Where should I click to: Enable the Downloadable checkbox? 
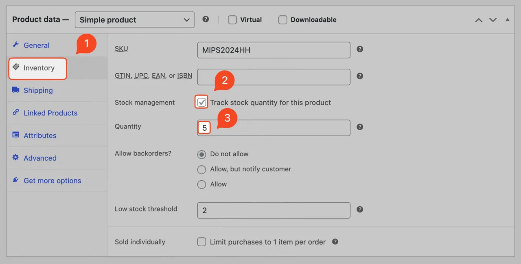pyautogui.click(x=283, y=20)
